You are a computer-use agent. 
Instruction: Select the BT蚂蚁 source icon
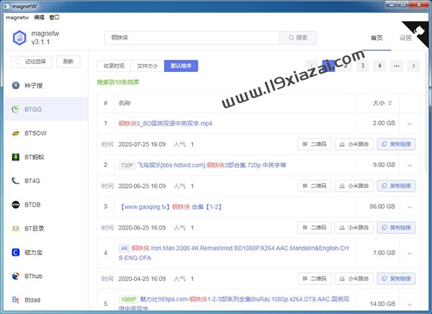16,157
